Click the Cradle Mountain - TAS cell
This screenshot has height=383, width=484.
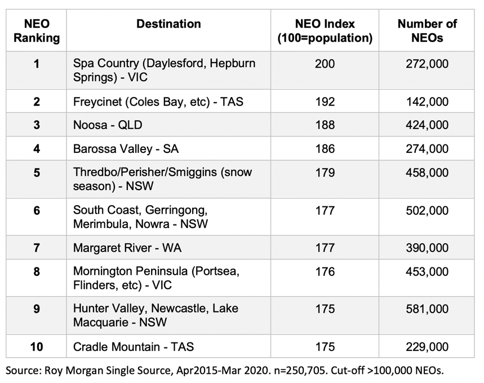pyautogui.click(x=134, y=346)
